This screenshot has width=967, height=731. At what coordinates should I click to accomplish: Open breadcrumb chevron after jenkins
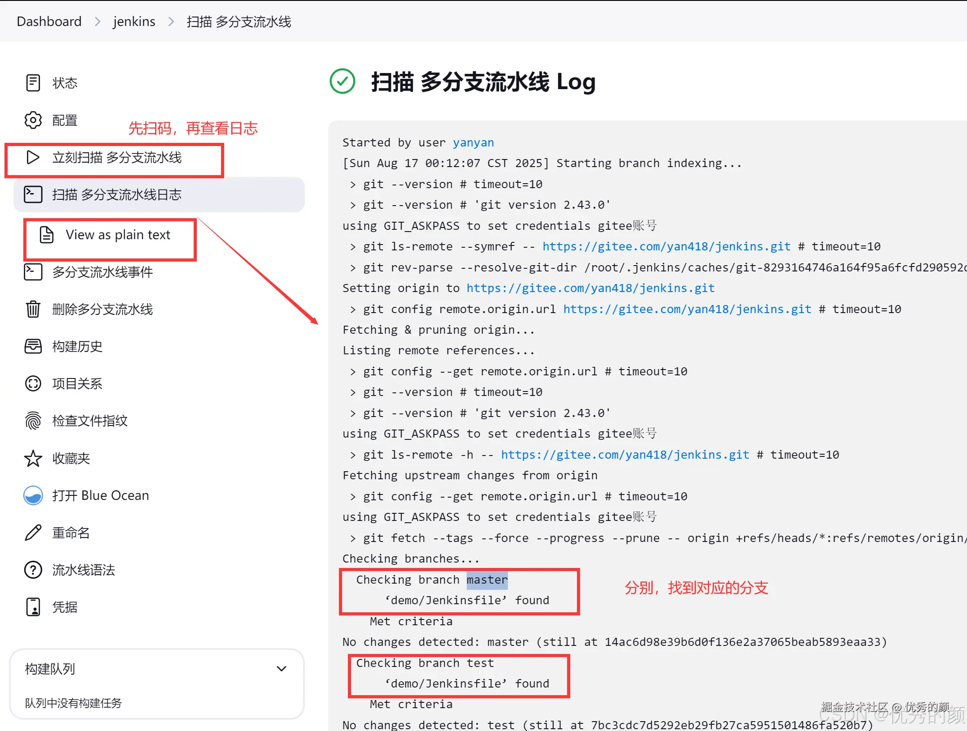171,21
